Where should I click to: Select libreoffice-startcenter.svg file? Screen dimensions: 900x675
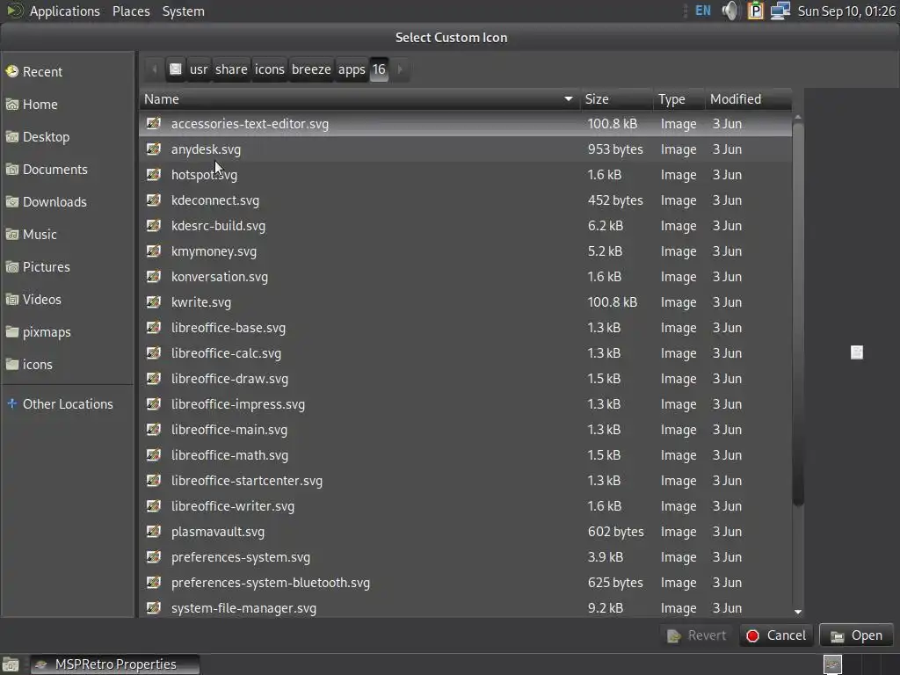466,481
